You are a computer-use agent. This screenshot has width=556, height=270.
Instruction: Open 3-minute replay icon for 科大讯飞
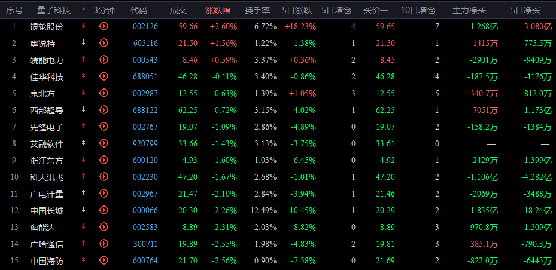point(104,176)
